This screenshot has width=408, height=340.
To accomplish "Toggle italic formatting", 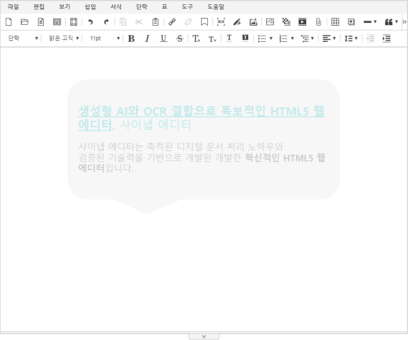I will (147, 38).
